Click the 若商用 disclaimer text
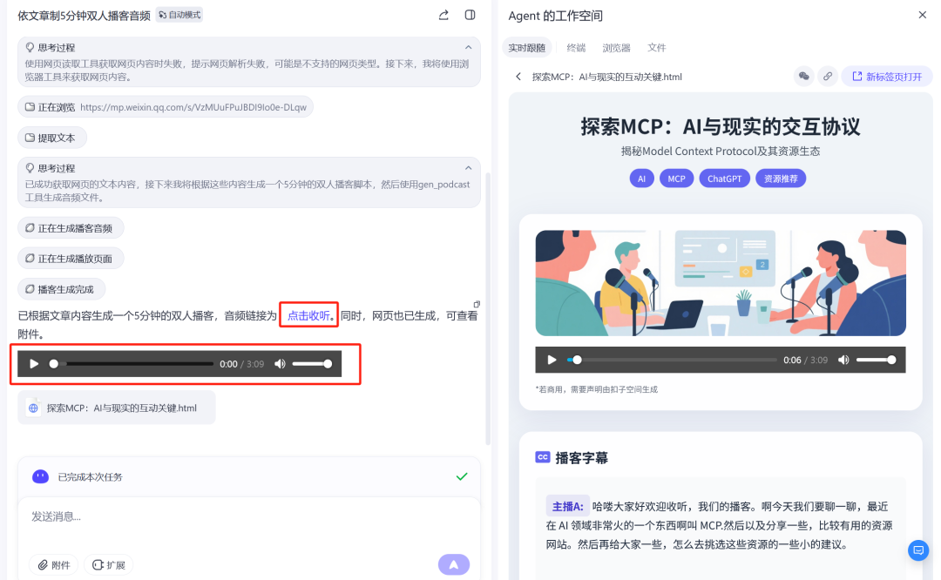The image size is (941, 580). tap(598, 389)
